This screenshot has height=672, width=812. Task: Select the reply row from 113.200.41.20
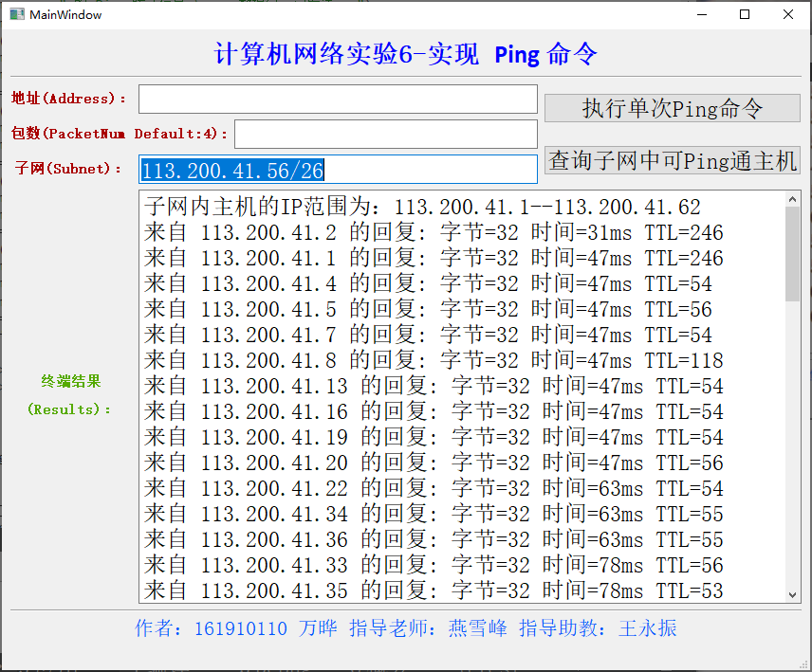pyautogui.click(x=434, y=463)
